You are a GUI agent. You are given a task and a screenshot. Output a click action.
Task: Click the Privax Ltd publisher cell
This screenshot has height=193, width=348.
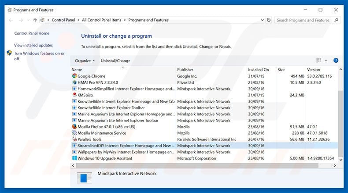tap(185, 82)
